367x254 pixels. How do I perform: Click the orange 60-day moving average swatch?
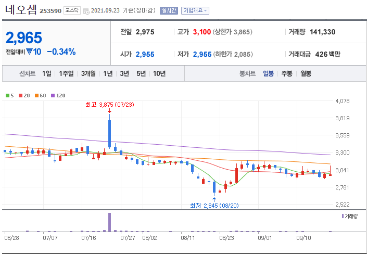pyautogui.click(x=37, y=96)
